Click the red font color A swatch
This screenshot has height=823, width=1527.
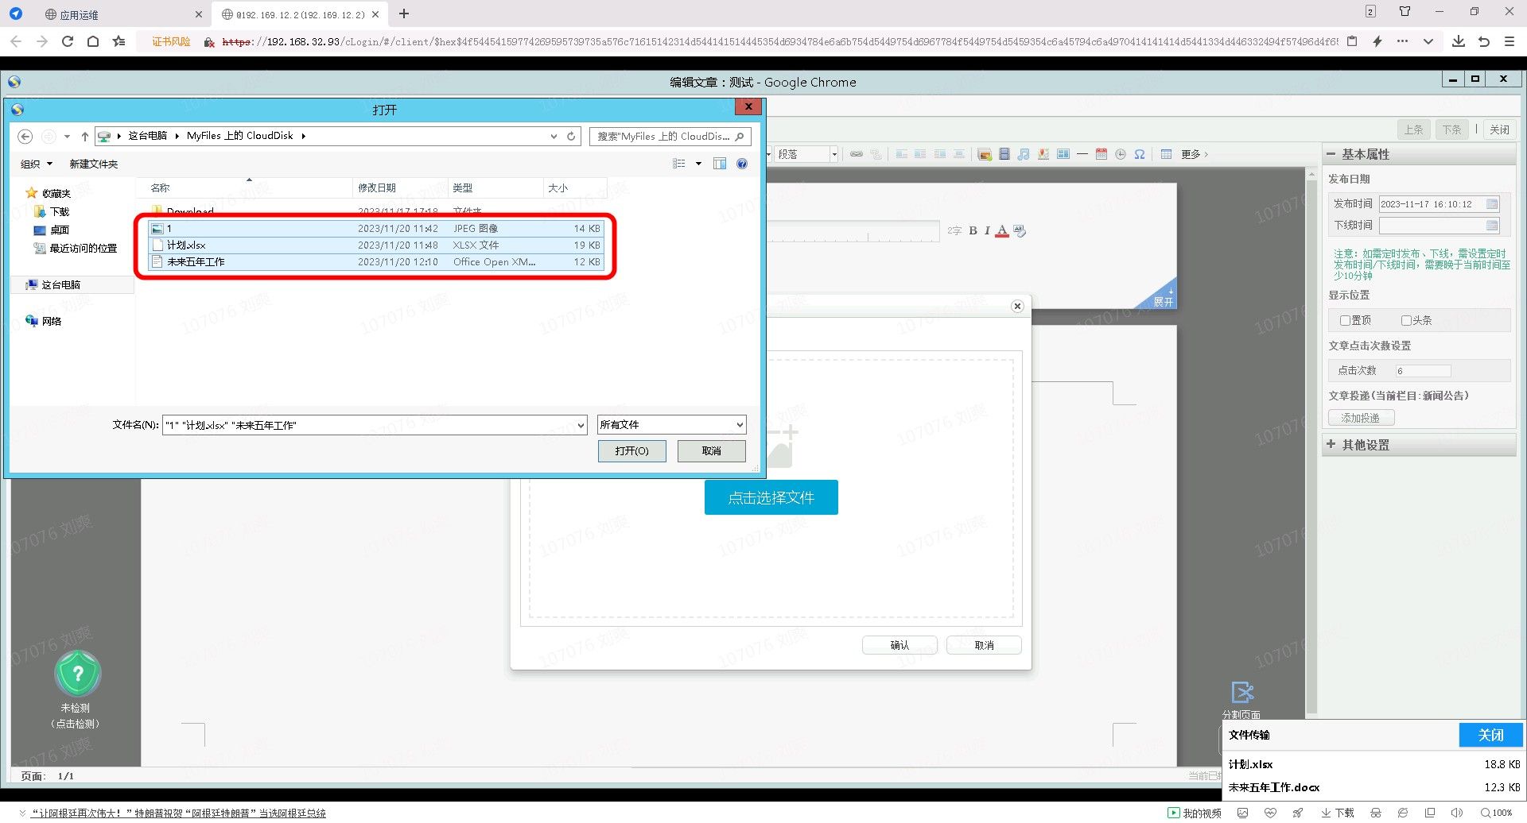[1002, 231]
